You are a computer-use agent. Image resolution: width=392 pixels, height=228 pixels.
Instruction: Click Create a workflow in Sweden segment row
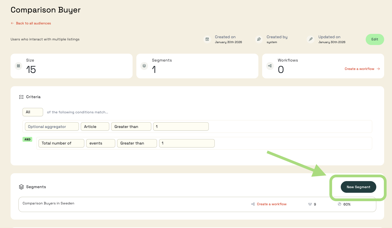272,204
